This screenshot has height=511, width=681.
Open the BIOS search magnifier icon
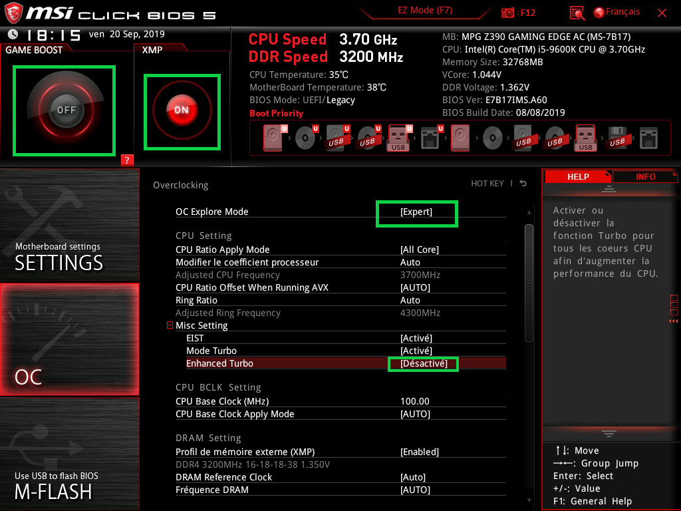point(577,13)
